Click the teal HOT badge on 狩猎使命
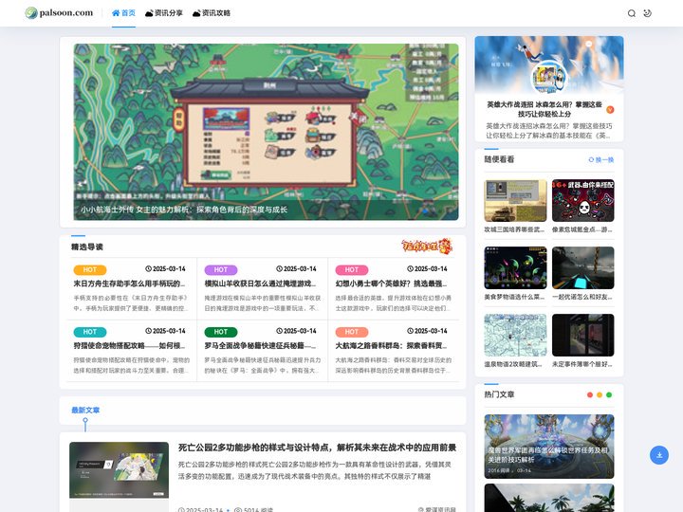The height and width of the screenshot is (512, 683). click(90, 332)
